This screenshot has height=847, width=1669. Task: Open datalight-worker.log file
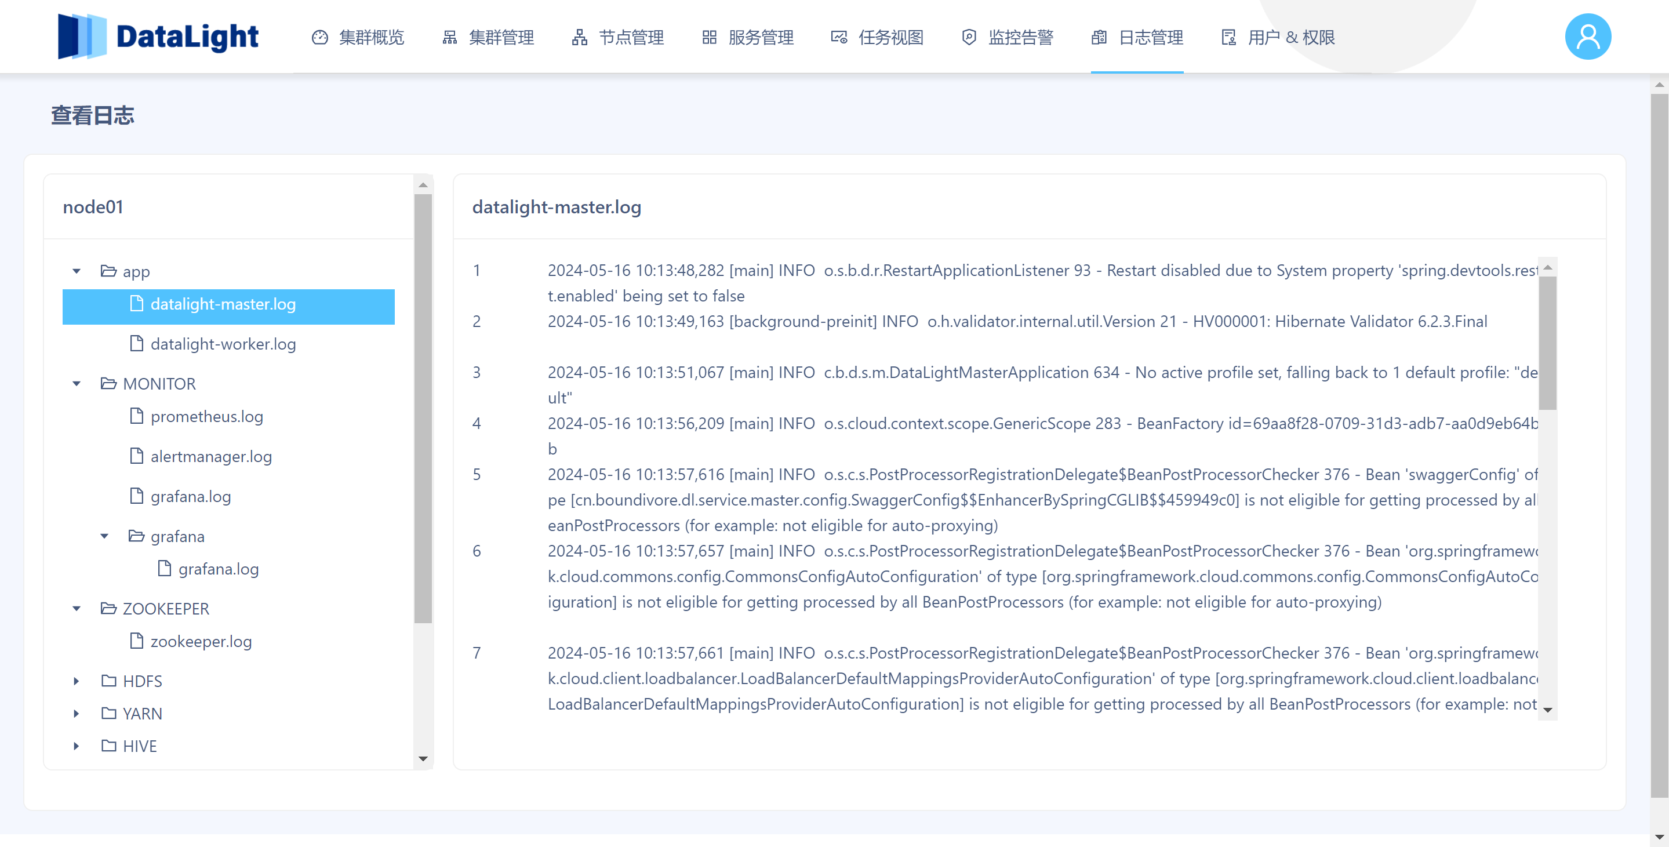click(223, 344)
